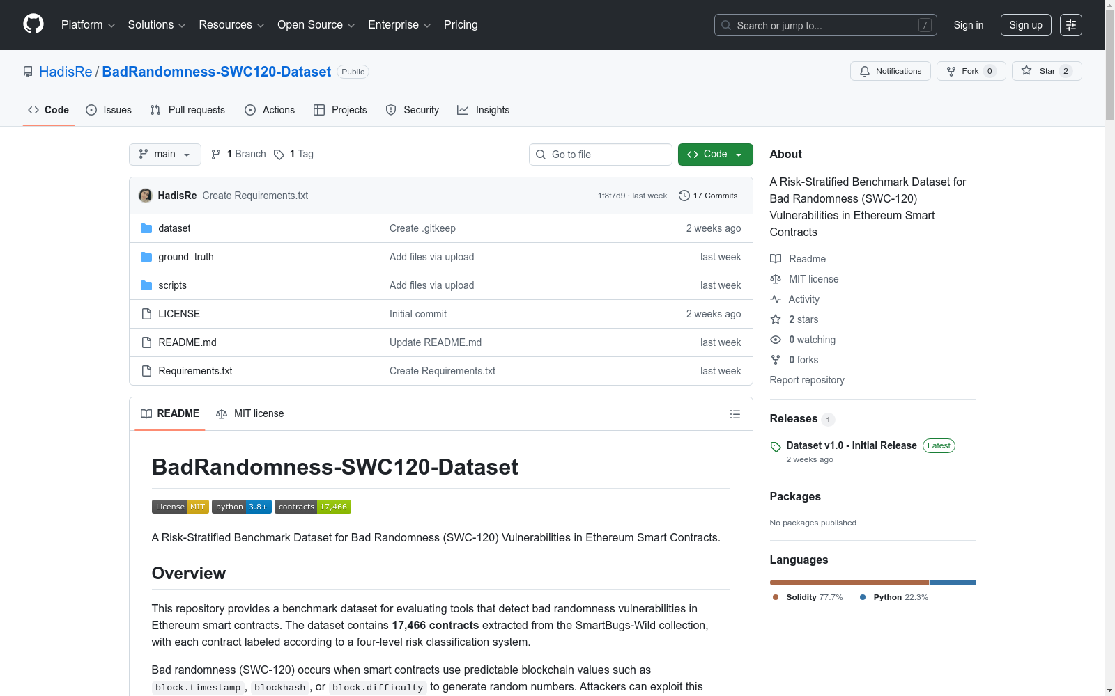Open the green Code dropdown button
1115x696 pixels.
coord(715,155)
